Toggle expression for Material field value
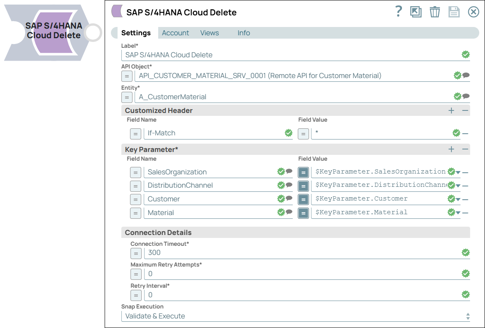 (303, 213)
